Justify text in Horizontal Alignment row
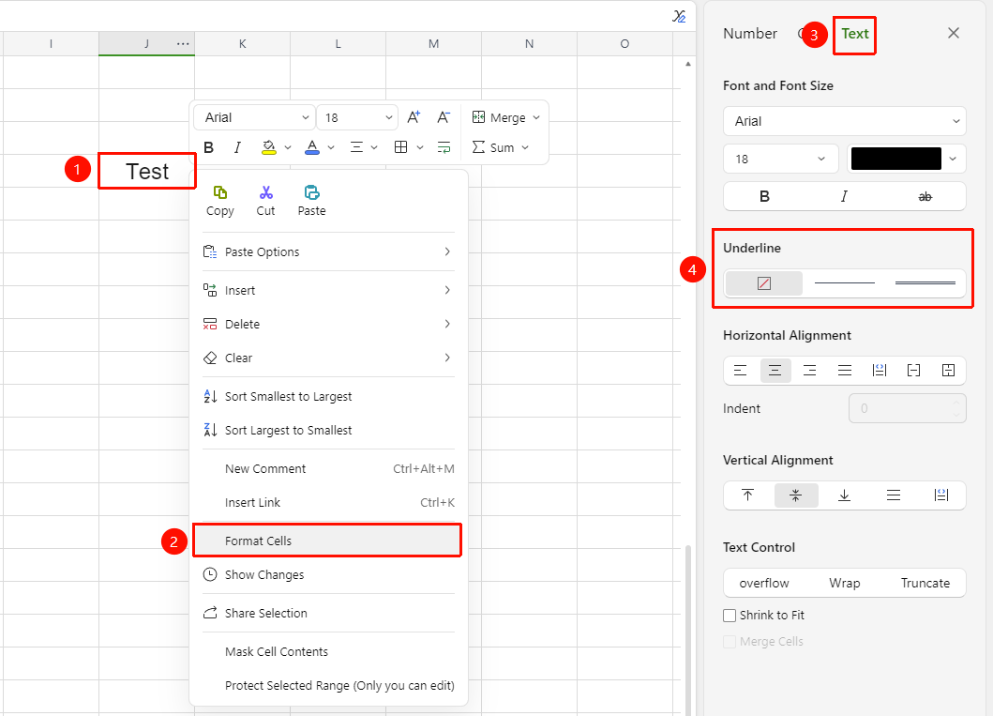This screenshot has width=993, height=716. [x=845, y=371]
